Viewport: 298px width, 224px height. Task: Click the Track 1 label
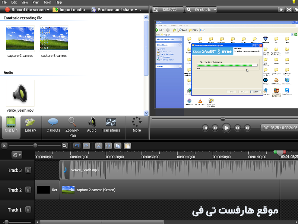[15, 210]
